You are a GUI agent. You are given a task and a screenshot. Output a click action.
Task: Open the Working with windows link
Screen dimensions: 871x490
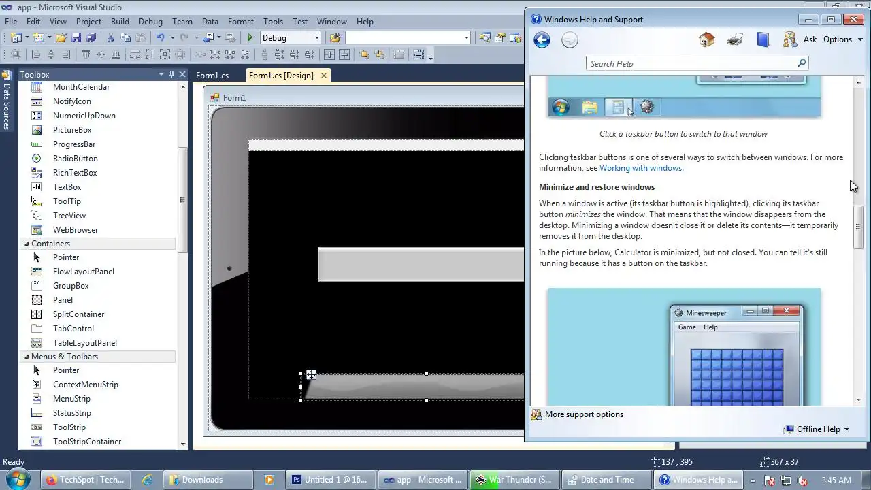tap(640, 168)
